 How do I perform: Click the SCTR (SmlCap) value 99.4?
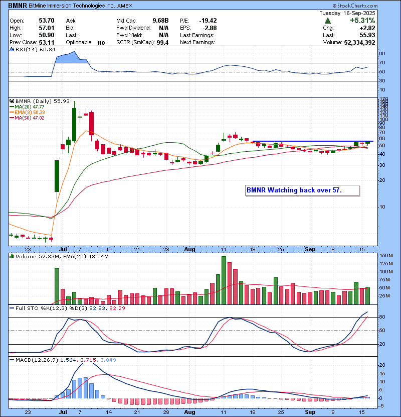point(162,43)
